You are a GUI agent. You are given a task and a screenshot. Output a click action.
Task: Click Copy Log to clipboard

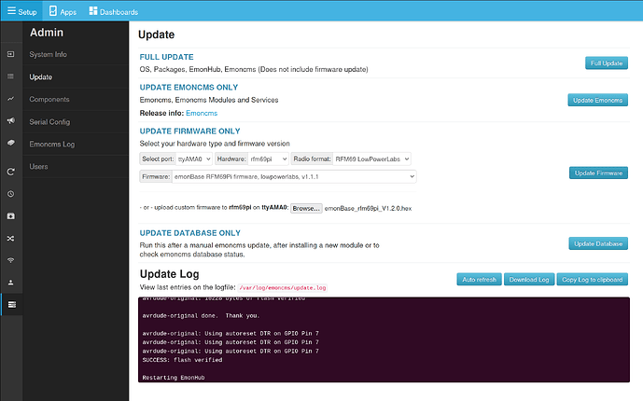point(593,280)
